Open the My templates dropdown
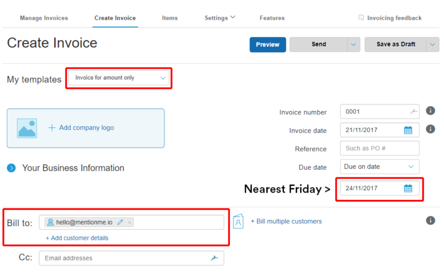Viewport: 444px width, 277px height. pos(119,78)
